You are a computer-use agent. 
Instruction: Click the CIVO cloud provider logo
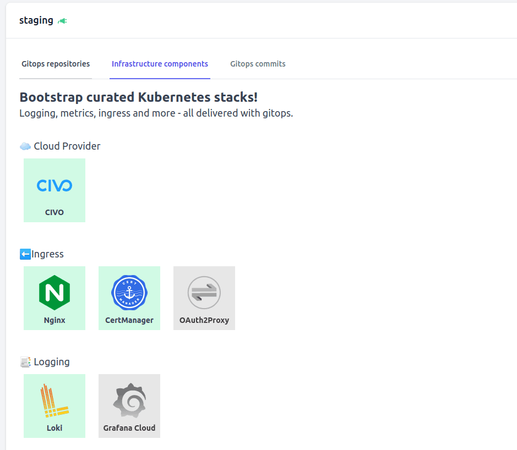(x=55, y=185)
